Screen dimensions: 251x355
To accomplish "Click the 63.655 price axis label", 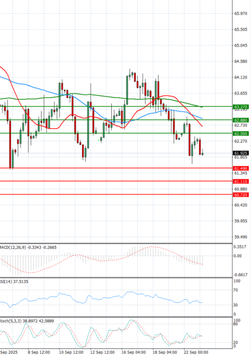I will coord(241,93).
